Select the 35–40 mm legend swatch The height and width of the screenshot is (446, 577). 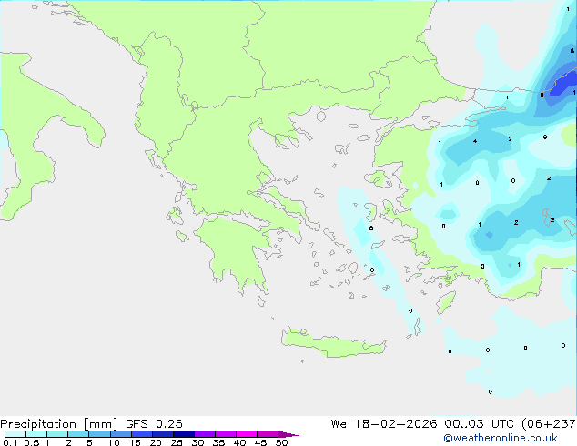coord(225,434)
